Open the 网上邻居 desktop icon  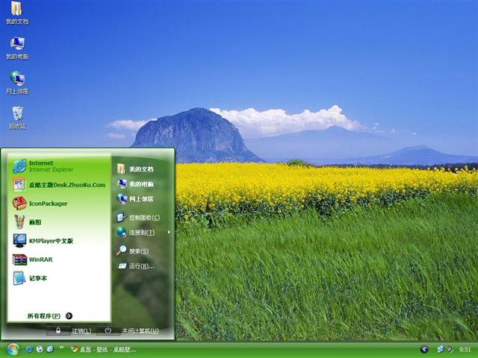coord(17,83)
